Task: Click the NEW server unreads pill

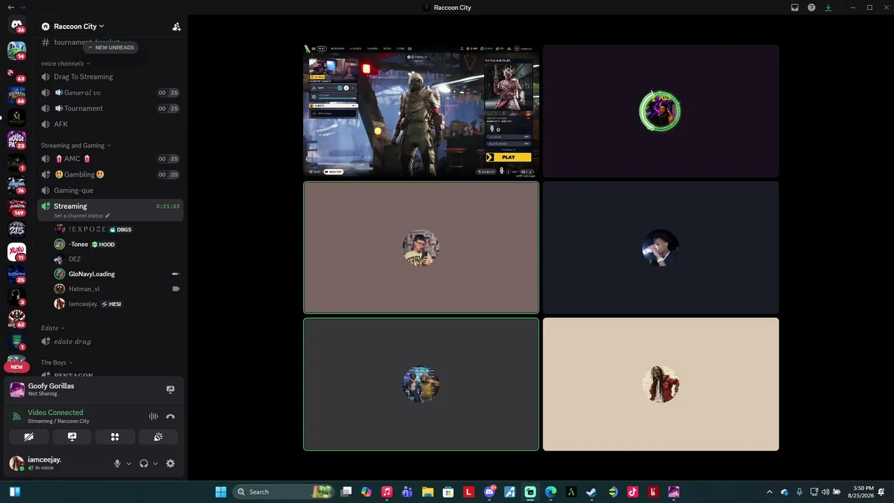Action: (x=17, y=367)
